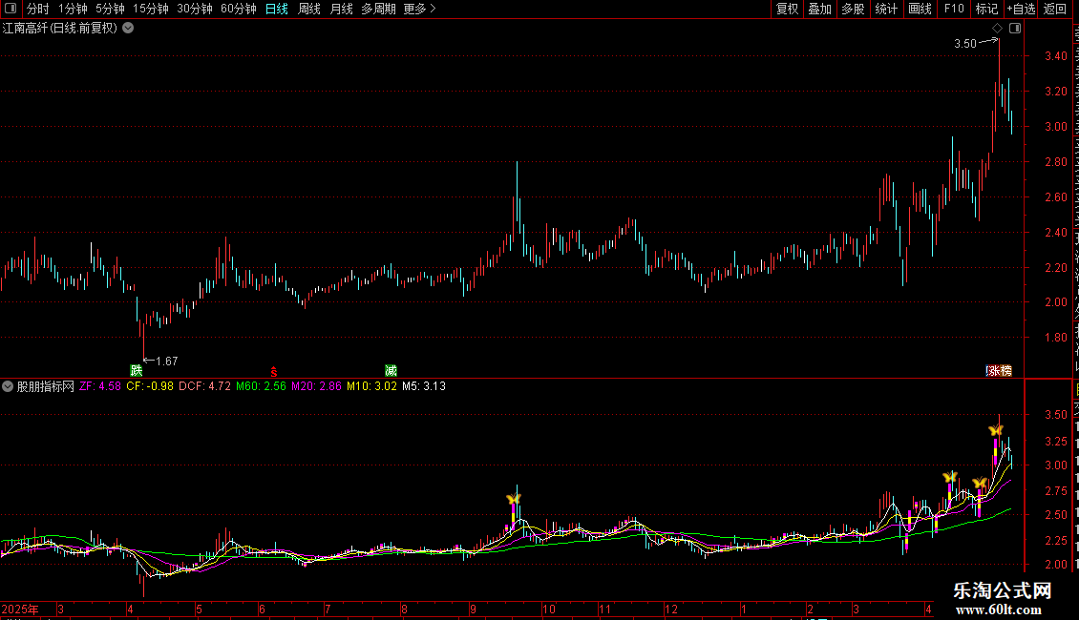Expand the 江南高纤 title dropdown arrow

click(128, 29)
